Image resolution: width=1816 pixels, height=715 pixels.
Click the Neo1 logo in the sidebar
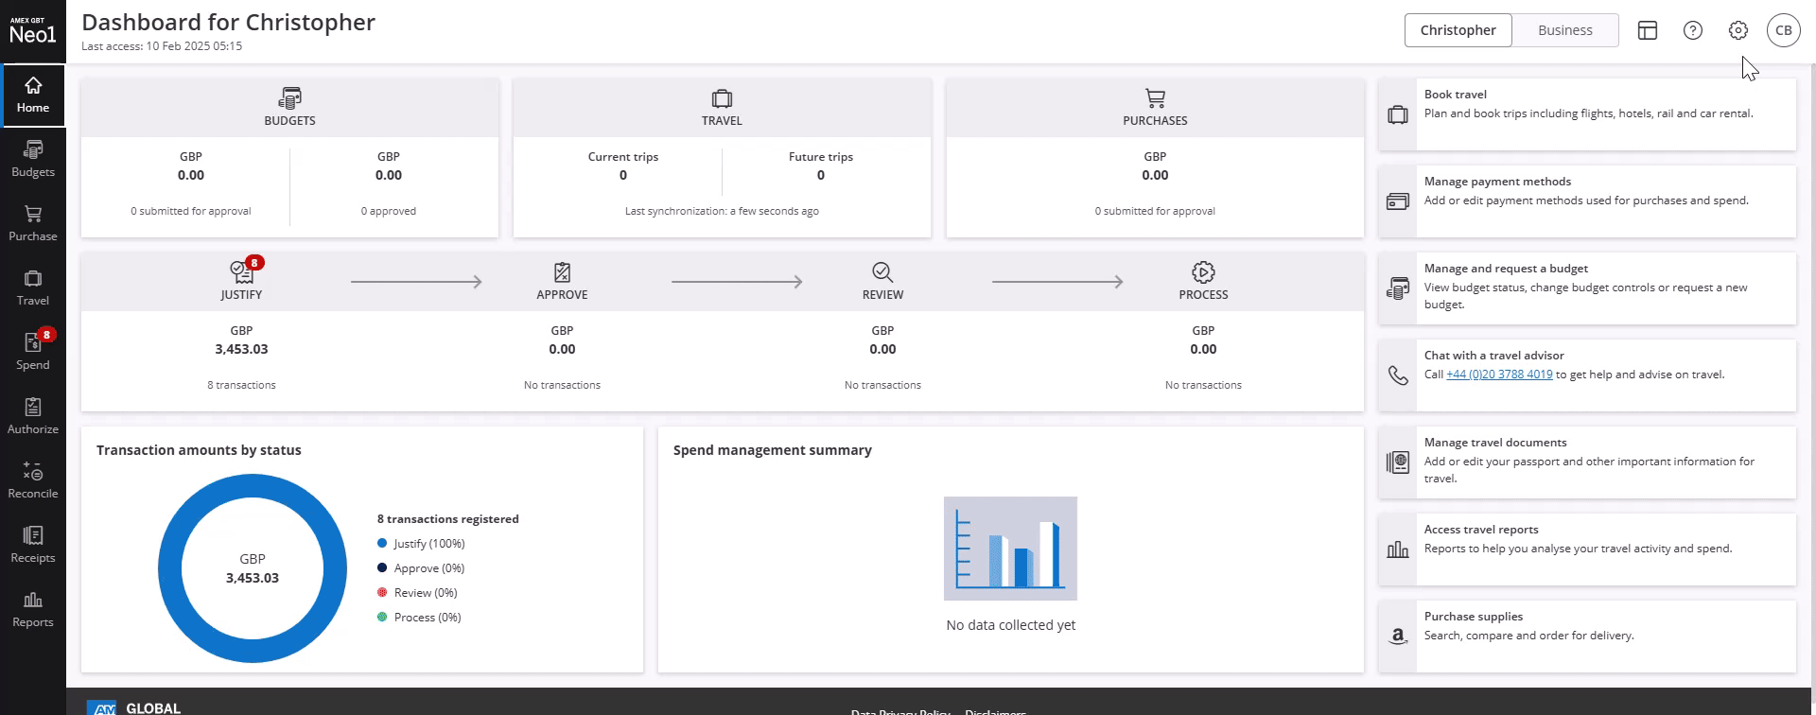click(x=32, y=31)
